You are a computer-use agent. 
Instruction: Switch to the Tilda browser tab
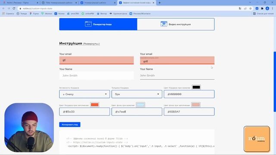coord(59,3)
